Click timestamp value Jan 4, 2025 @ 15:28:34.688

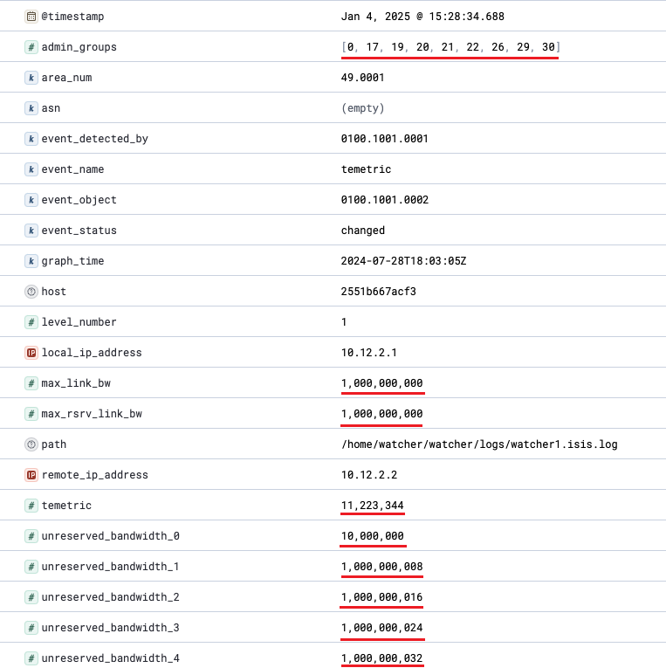(422, 17)
